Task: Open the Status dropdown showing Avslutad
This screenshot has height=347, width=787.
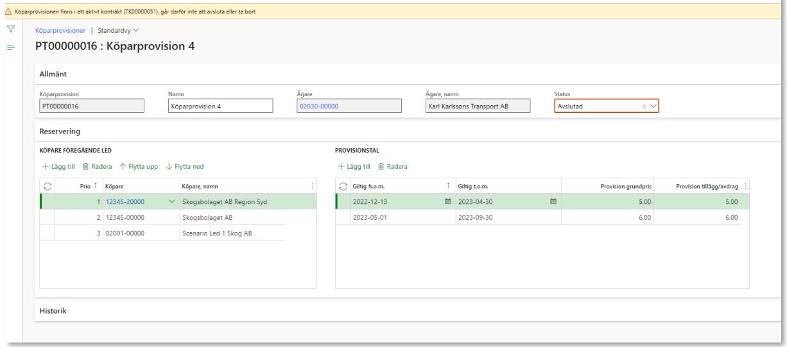Action: tap(653, 106)
